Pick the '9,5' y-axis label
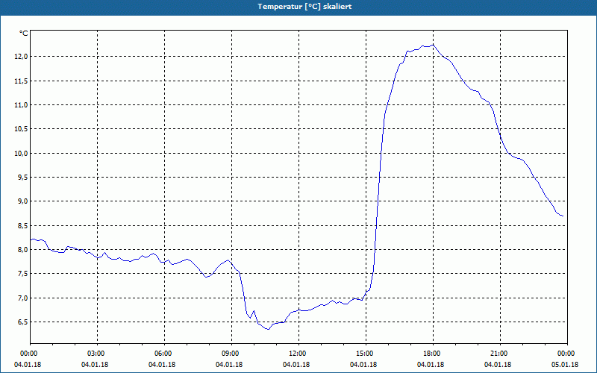Viewport: 597px width, 373px height. tap(22, 178)
